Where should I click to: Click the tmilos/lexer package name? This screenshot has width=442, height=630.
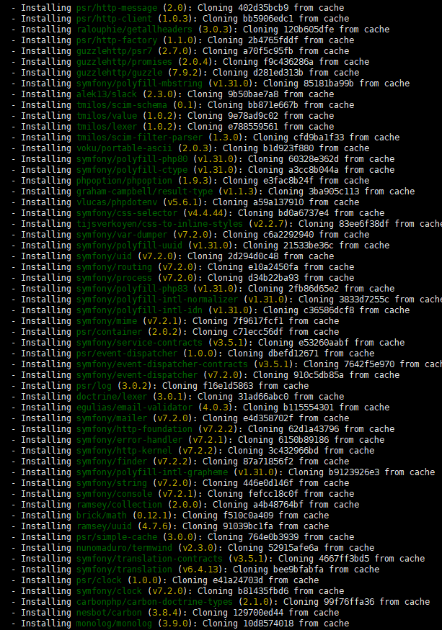click(x=107, y=127)
